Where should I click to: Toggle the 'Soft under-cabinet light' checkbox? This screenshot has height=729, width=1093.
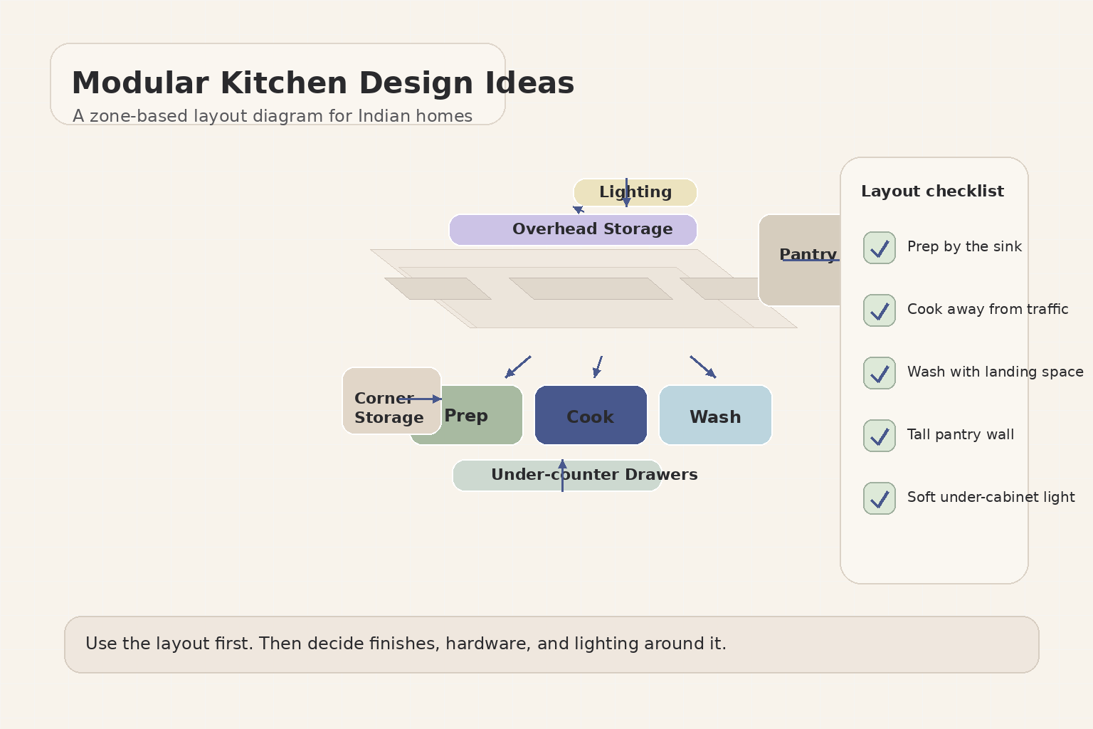point(880,498)
